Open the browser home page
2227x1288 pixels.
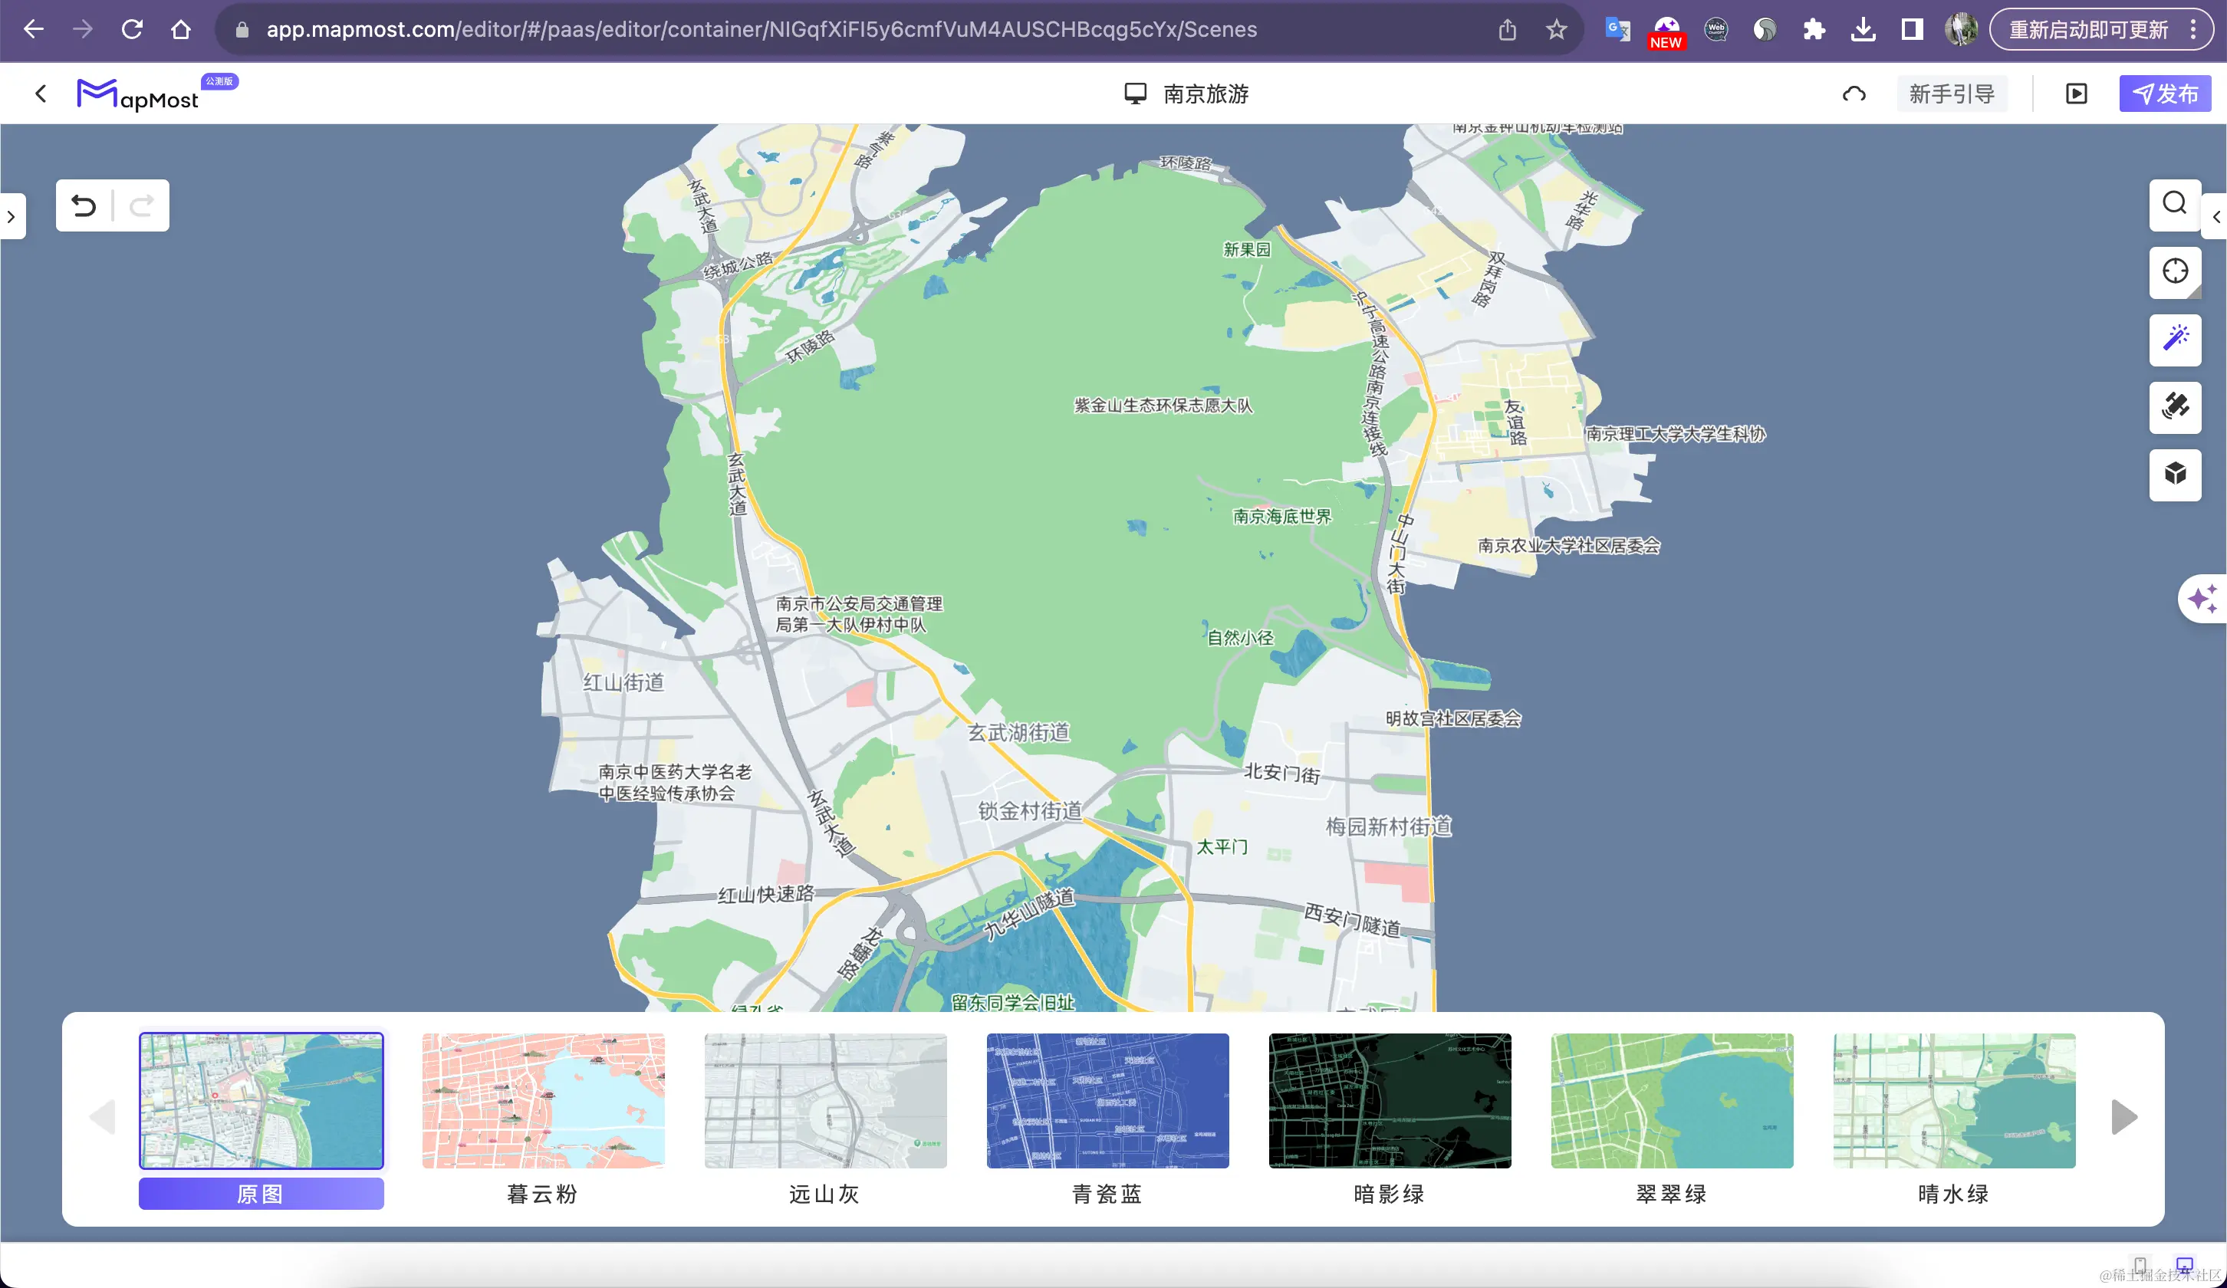(181, 29)
